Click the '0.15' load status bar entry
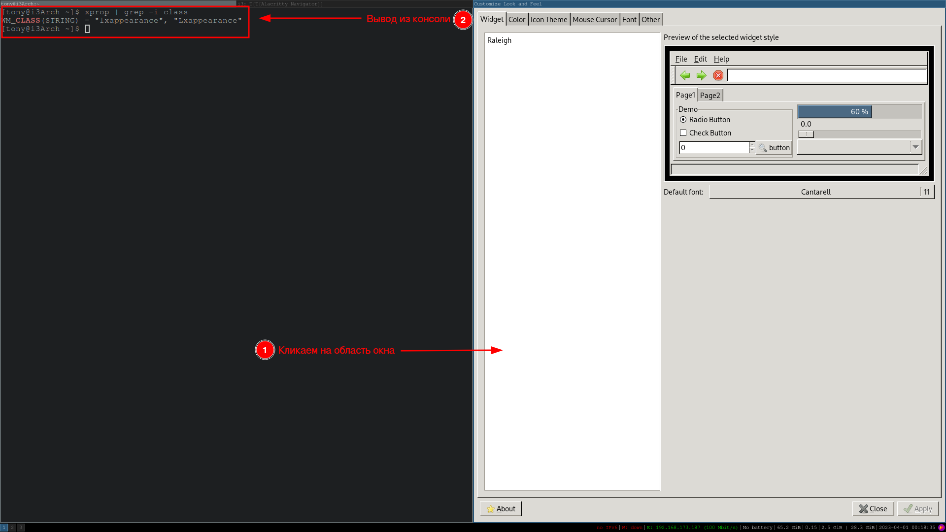This screenshot has width=946, height=532. tap(811, 528)
